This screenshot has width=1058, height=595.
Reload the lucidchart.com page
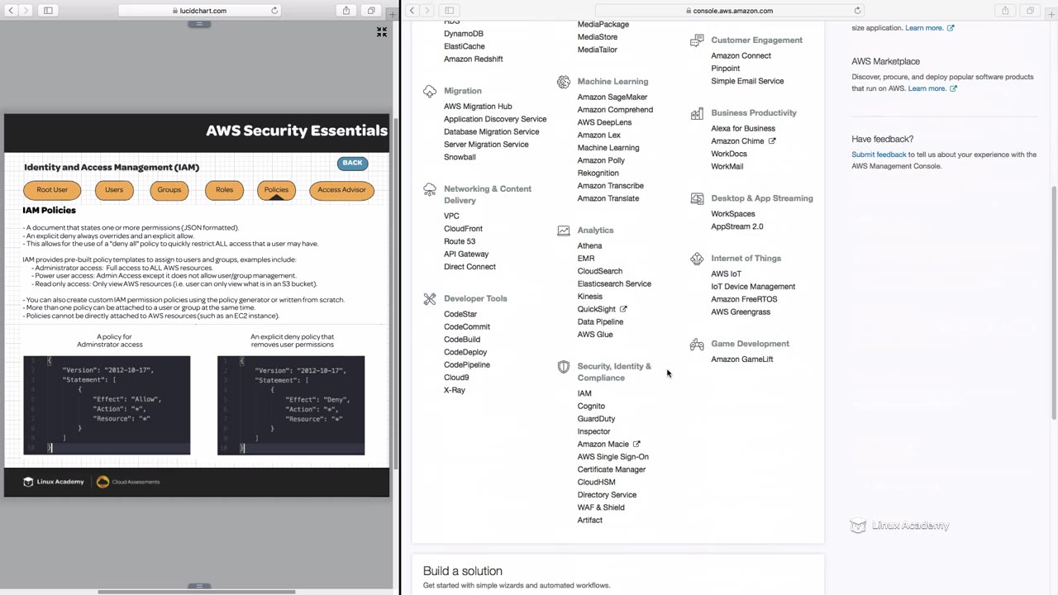pyautogui.click(x=274, y=11)
